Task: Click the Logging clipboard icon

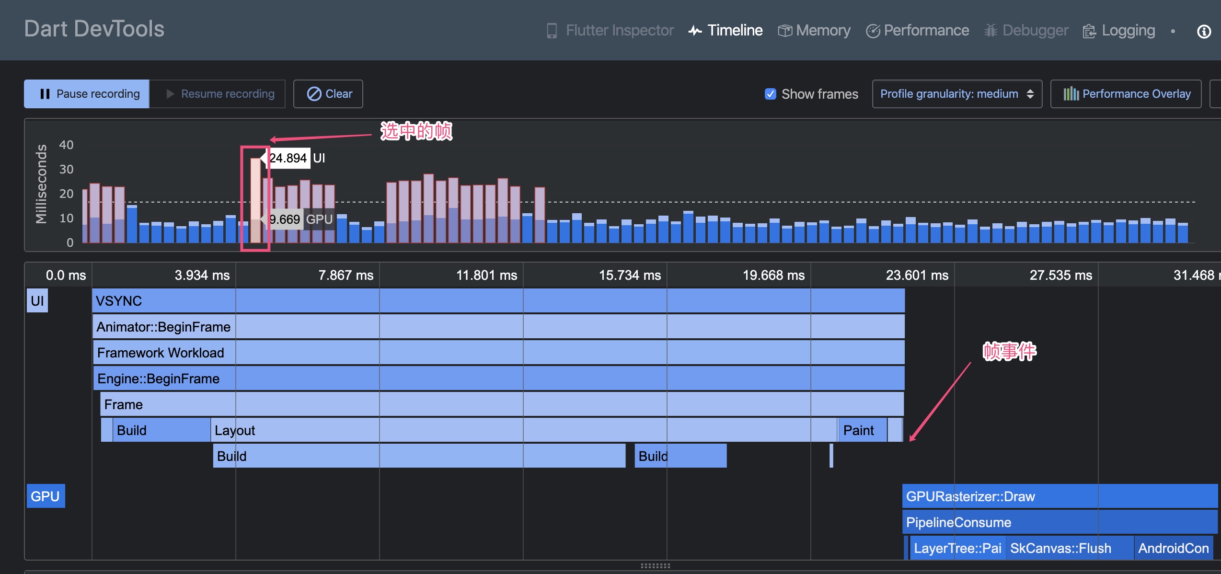Action: 1089,31
